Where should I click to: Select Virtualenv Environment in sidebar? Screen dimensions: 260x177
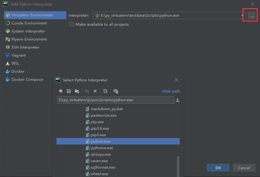click(35, 15)
